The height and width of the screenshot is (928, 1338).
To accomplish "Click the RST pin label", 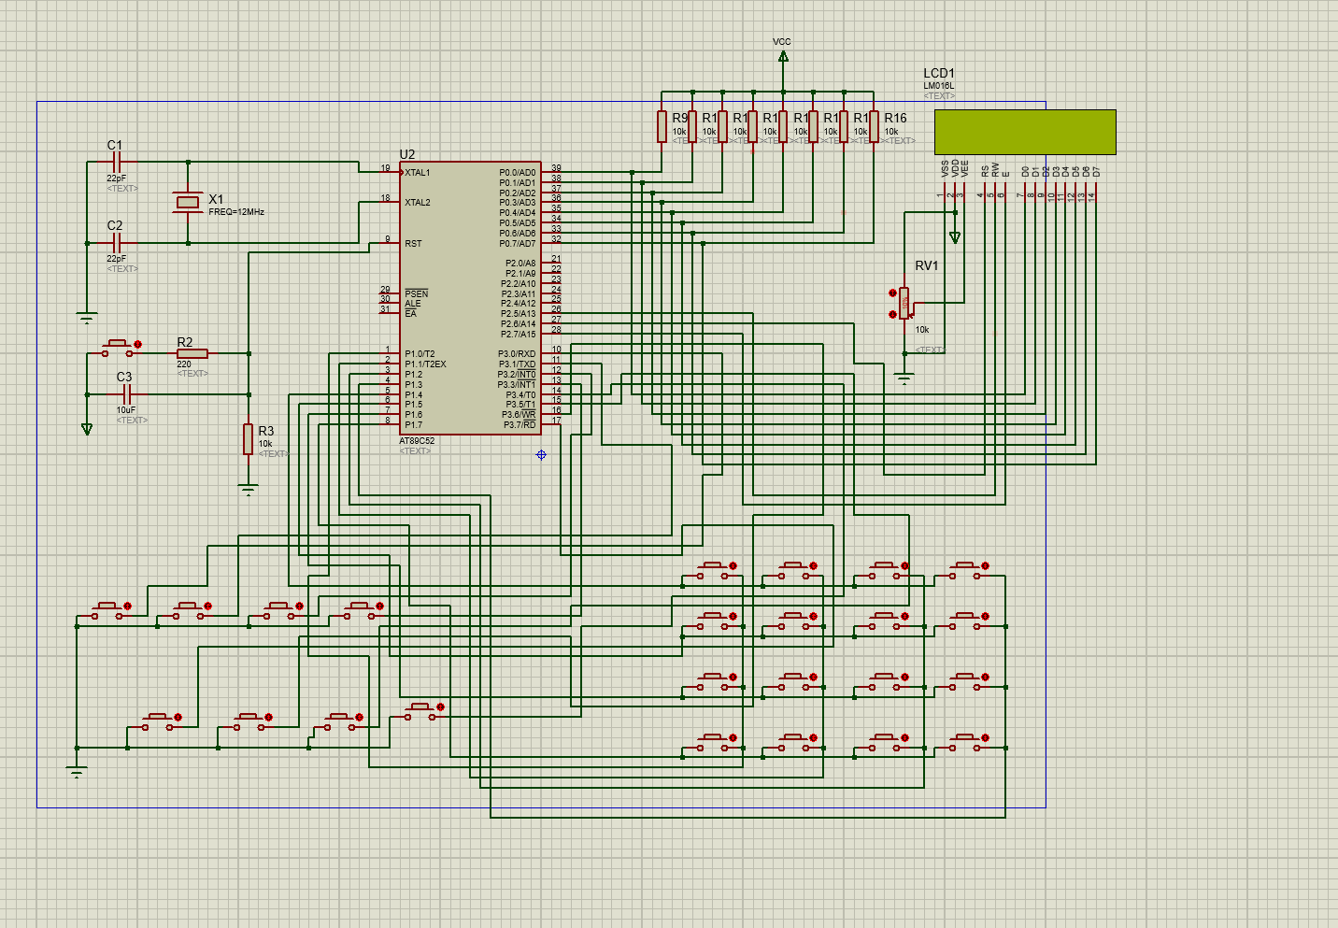I will point(413,243).
